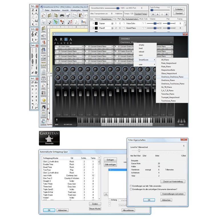
Task: Toggle the Fix radio for Sopran track
Action: 124,23
